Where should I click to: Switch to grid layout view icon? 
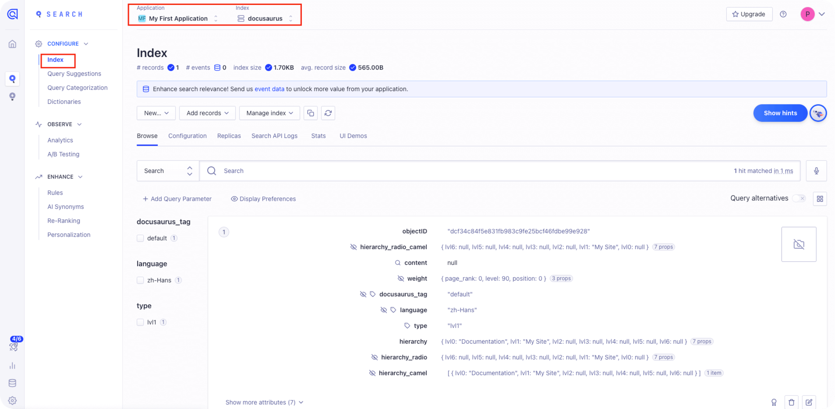click(820, 199)
